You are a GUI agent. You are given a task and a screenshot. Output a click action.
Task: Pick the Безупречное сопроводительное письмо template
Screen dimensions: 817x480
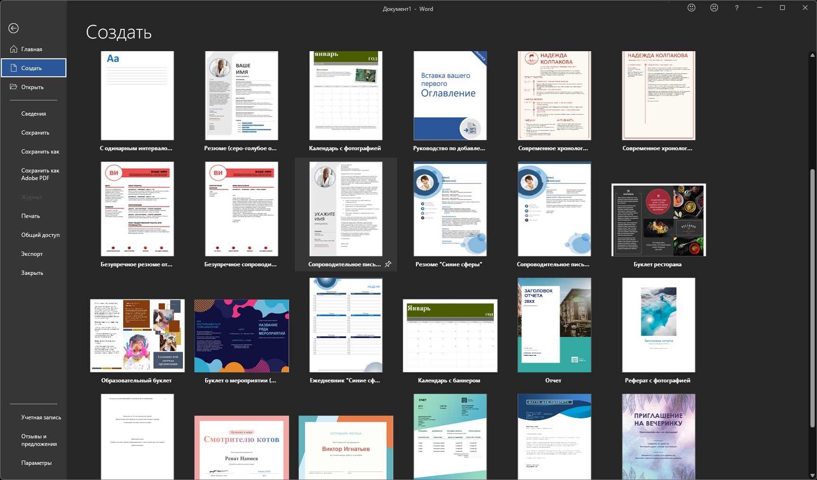(x=241, y=209)
